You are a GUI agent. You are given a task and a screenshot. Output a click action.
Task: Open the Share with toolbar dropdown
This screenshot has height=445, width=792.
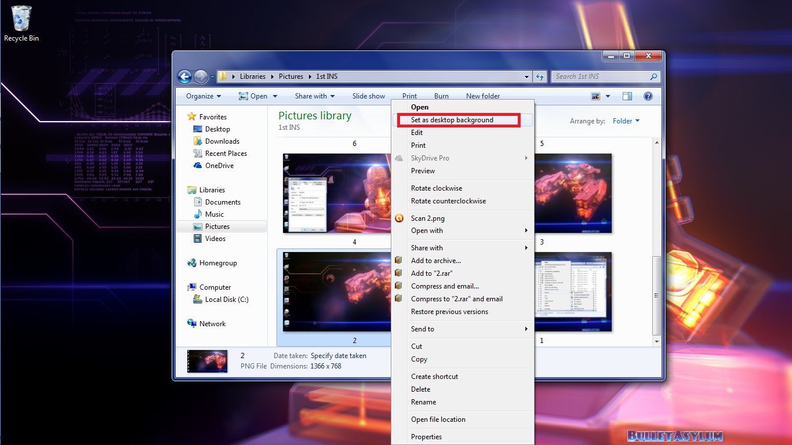(315, 96)
